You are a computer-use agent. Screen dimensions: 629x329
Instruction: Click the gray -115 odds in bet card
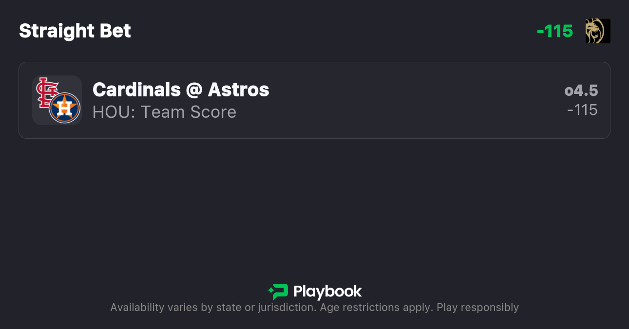582,110
